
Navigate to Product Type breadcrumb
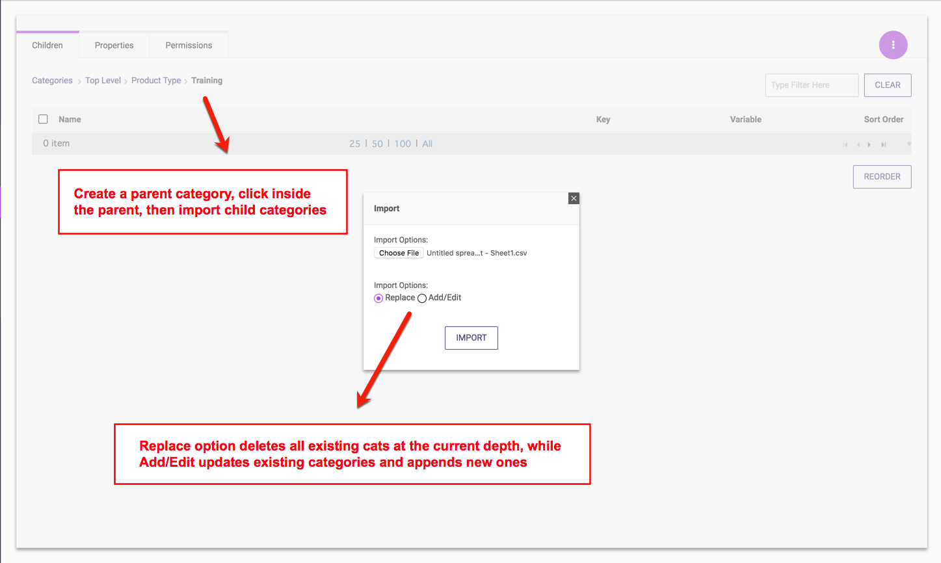point(156,81)
